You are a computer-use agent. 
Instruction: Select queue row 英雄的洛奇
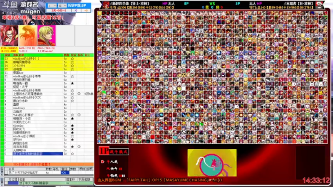click(49, 143)
